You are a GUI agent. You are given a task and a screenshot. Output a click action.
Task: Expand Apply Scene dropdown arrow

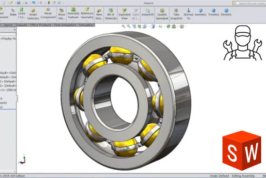(177, 26)
